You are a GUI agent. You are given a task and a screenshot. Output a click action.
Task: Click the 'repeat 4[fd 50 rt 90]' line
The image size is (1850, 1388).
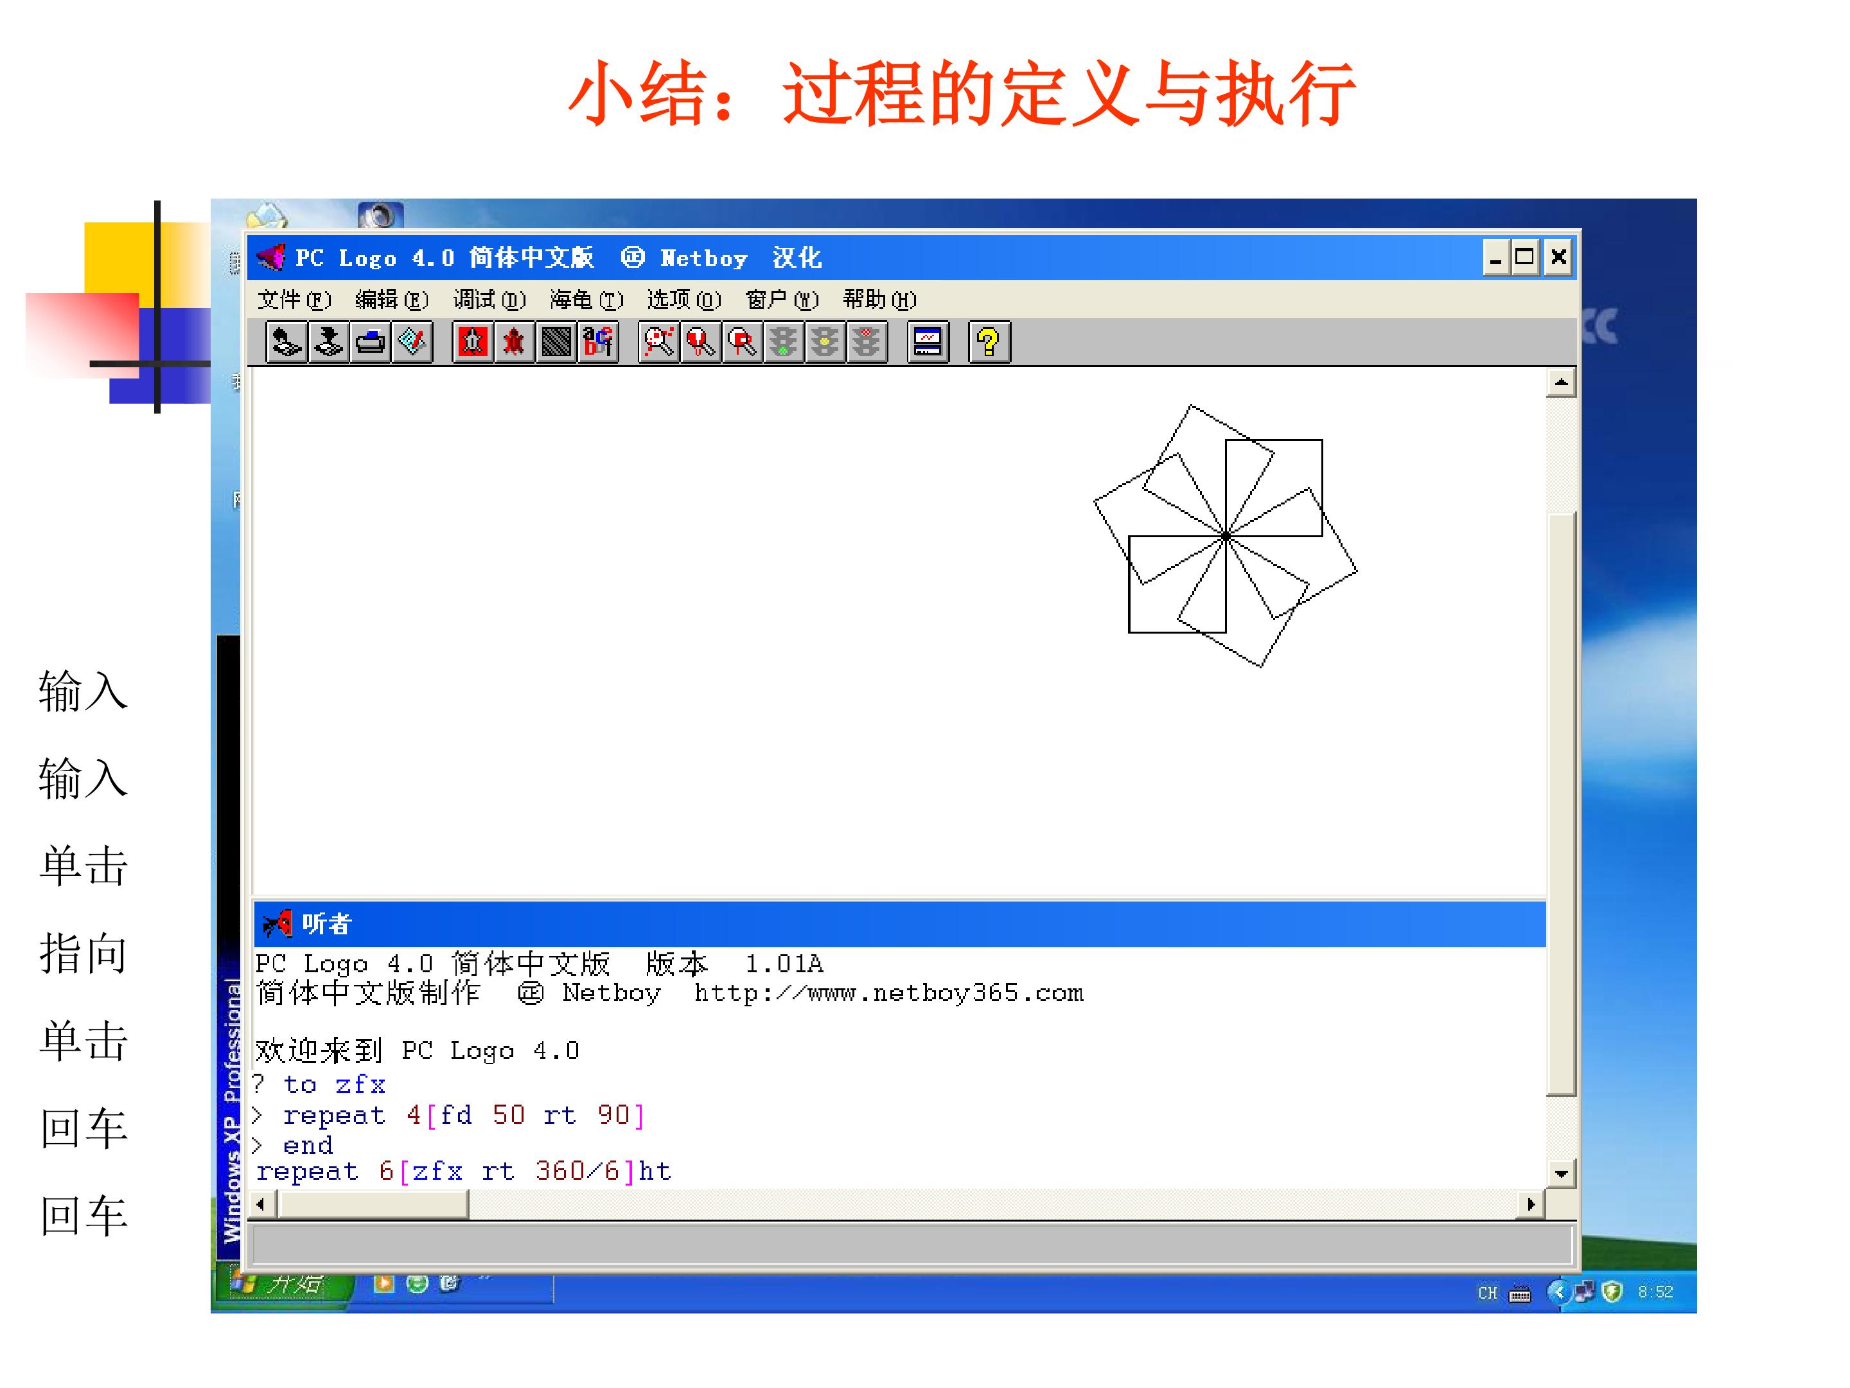[x=464, y=1116]
